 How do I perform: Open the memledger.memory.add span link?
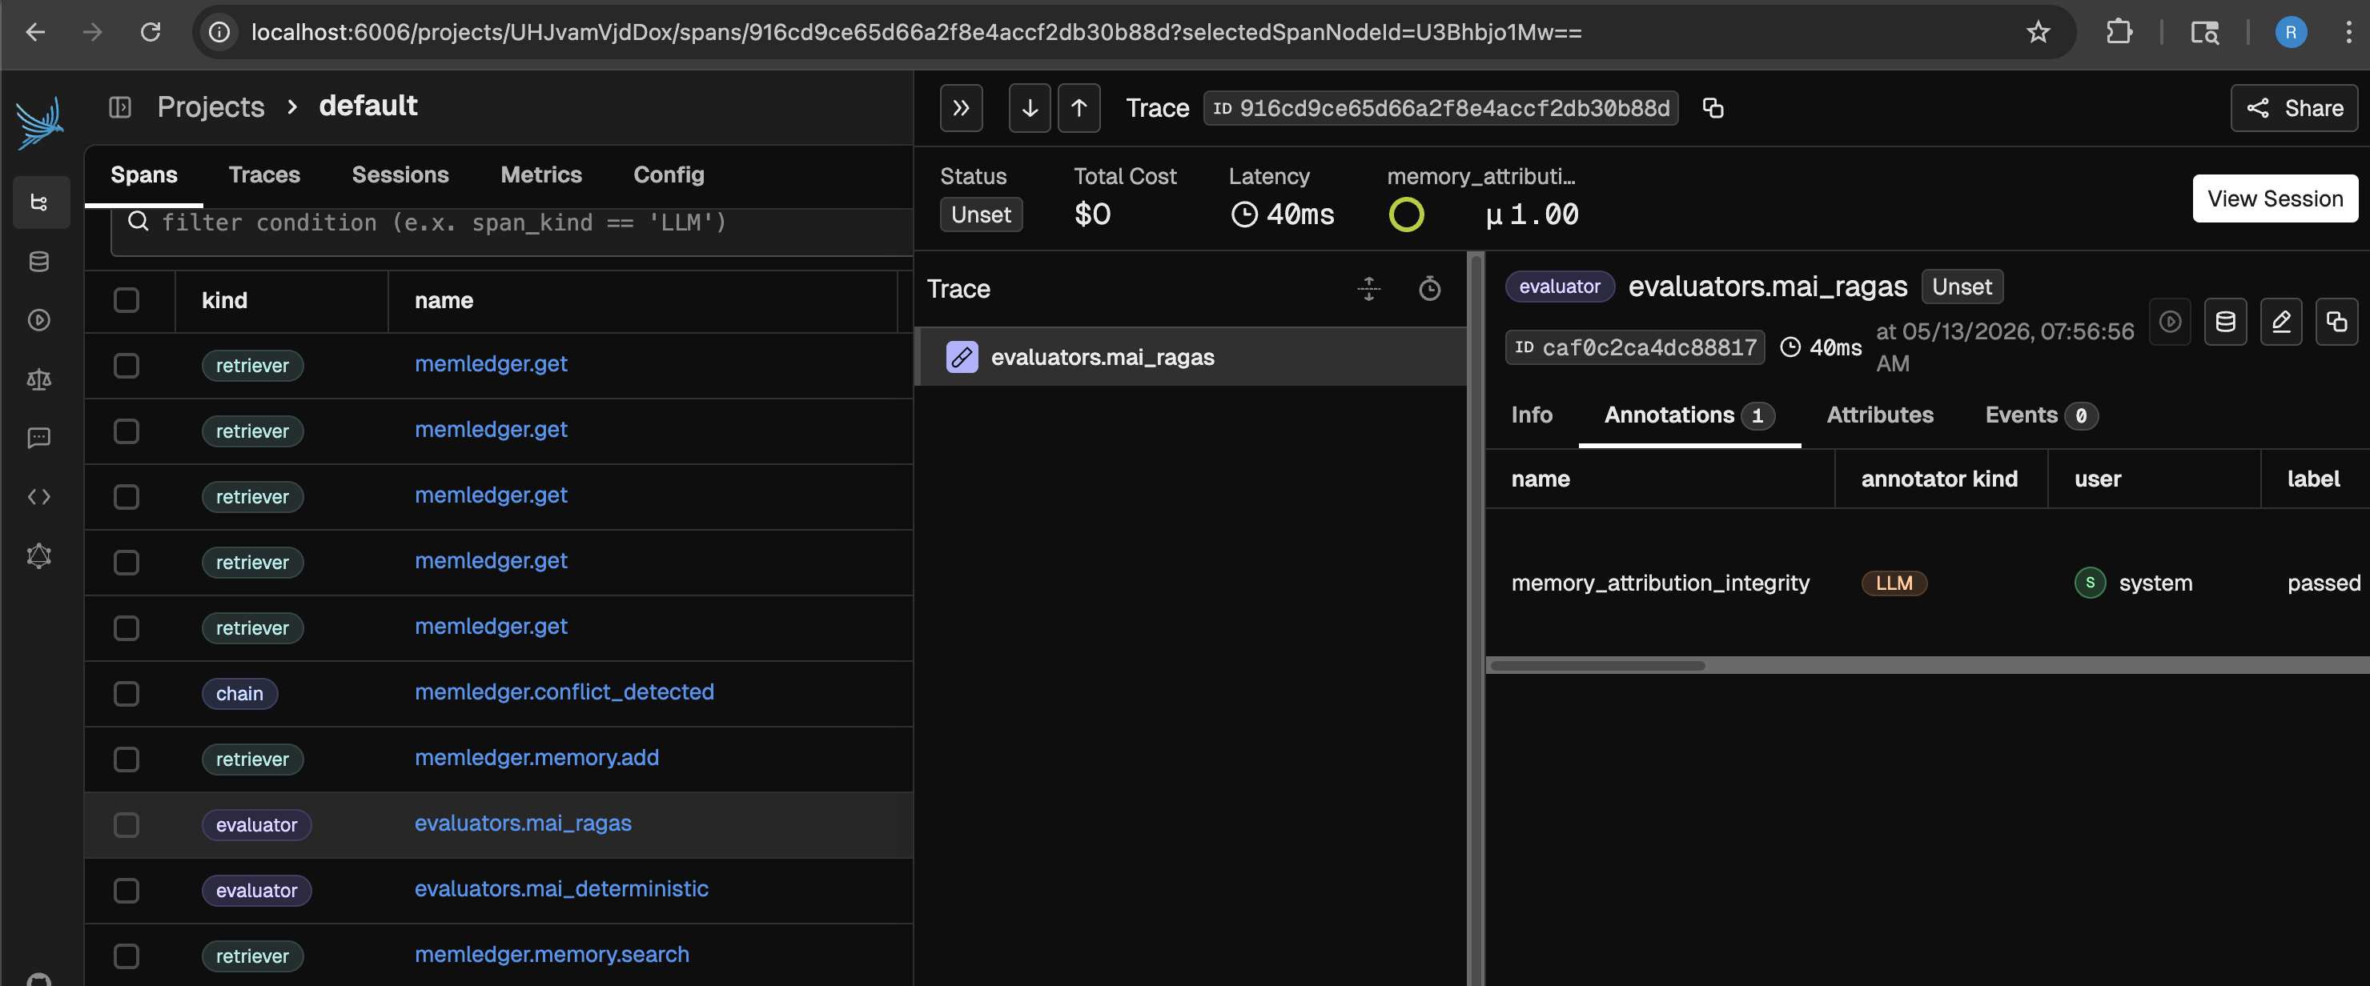click(536, 758)
